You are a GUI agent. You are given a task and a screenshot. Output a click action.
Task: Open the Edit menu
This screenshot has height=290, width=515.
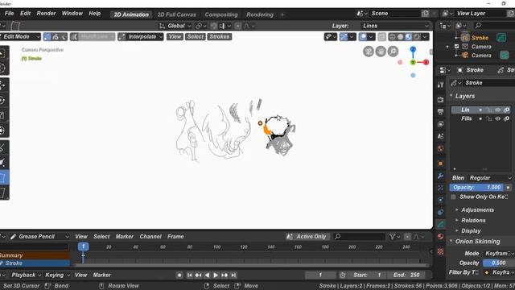(25, 14)
